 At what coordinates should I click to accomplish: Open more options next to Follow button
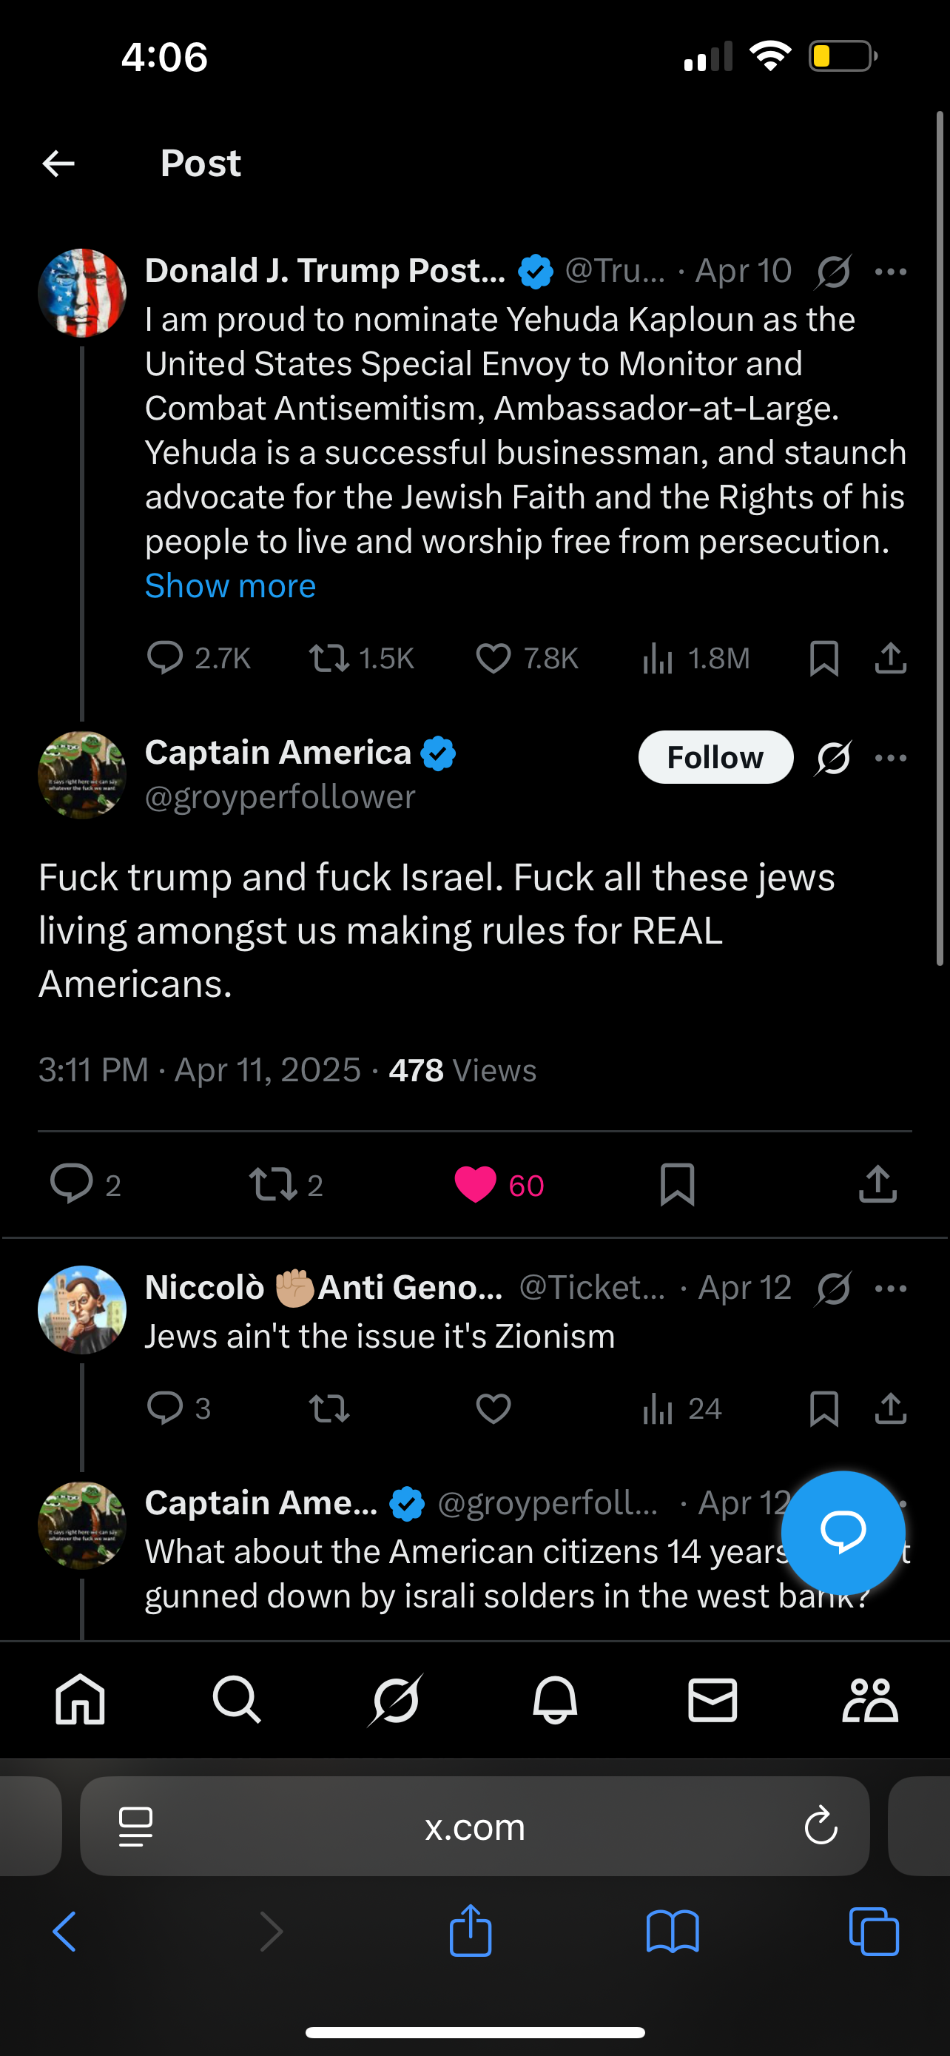click(x=890, y=757)
